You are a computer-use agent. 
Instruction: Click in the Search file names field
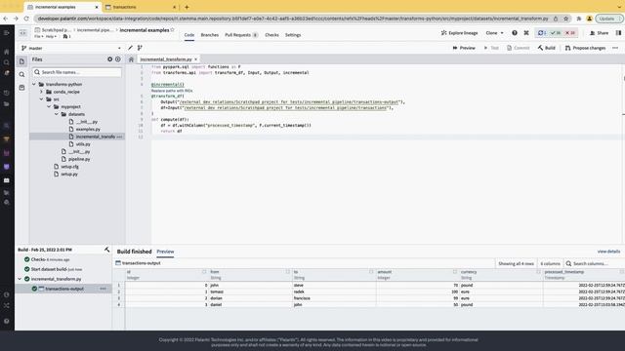click(77, 72)
